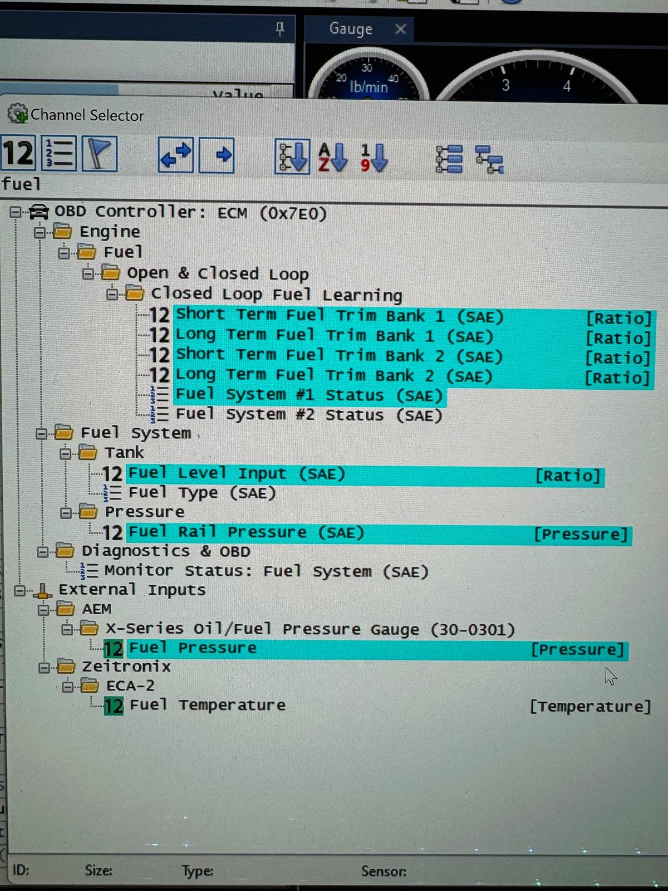
Task: Click the '12' icon beside Fuel Temperature
Action: pos(114,706)
